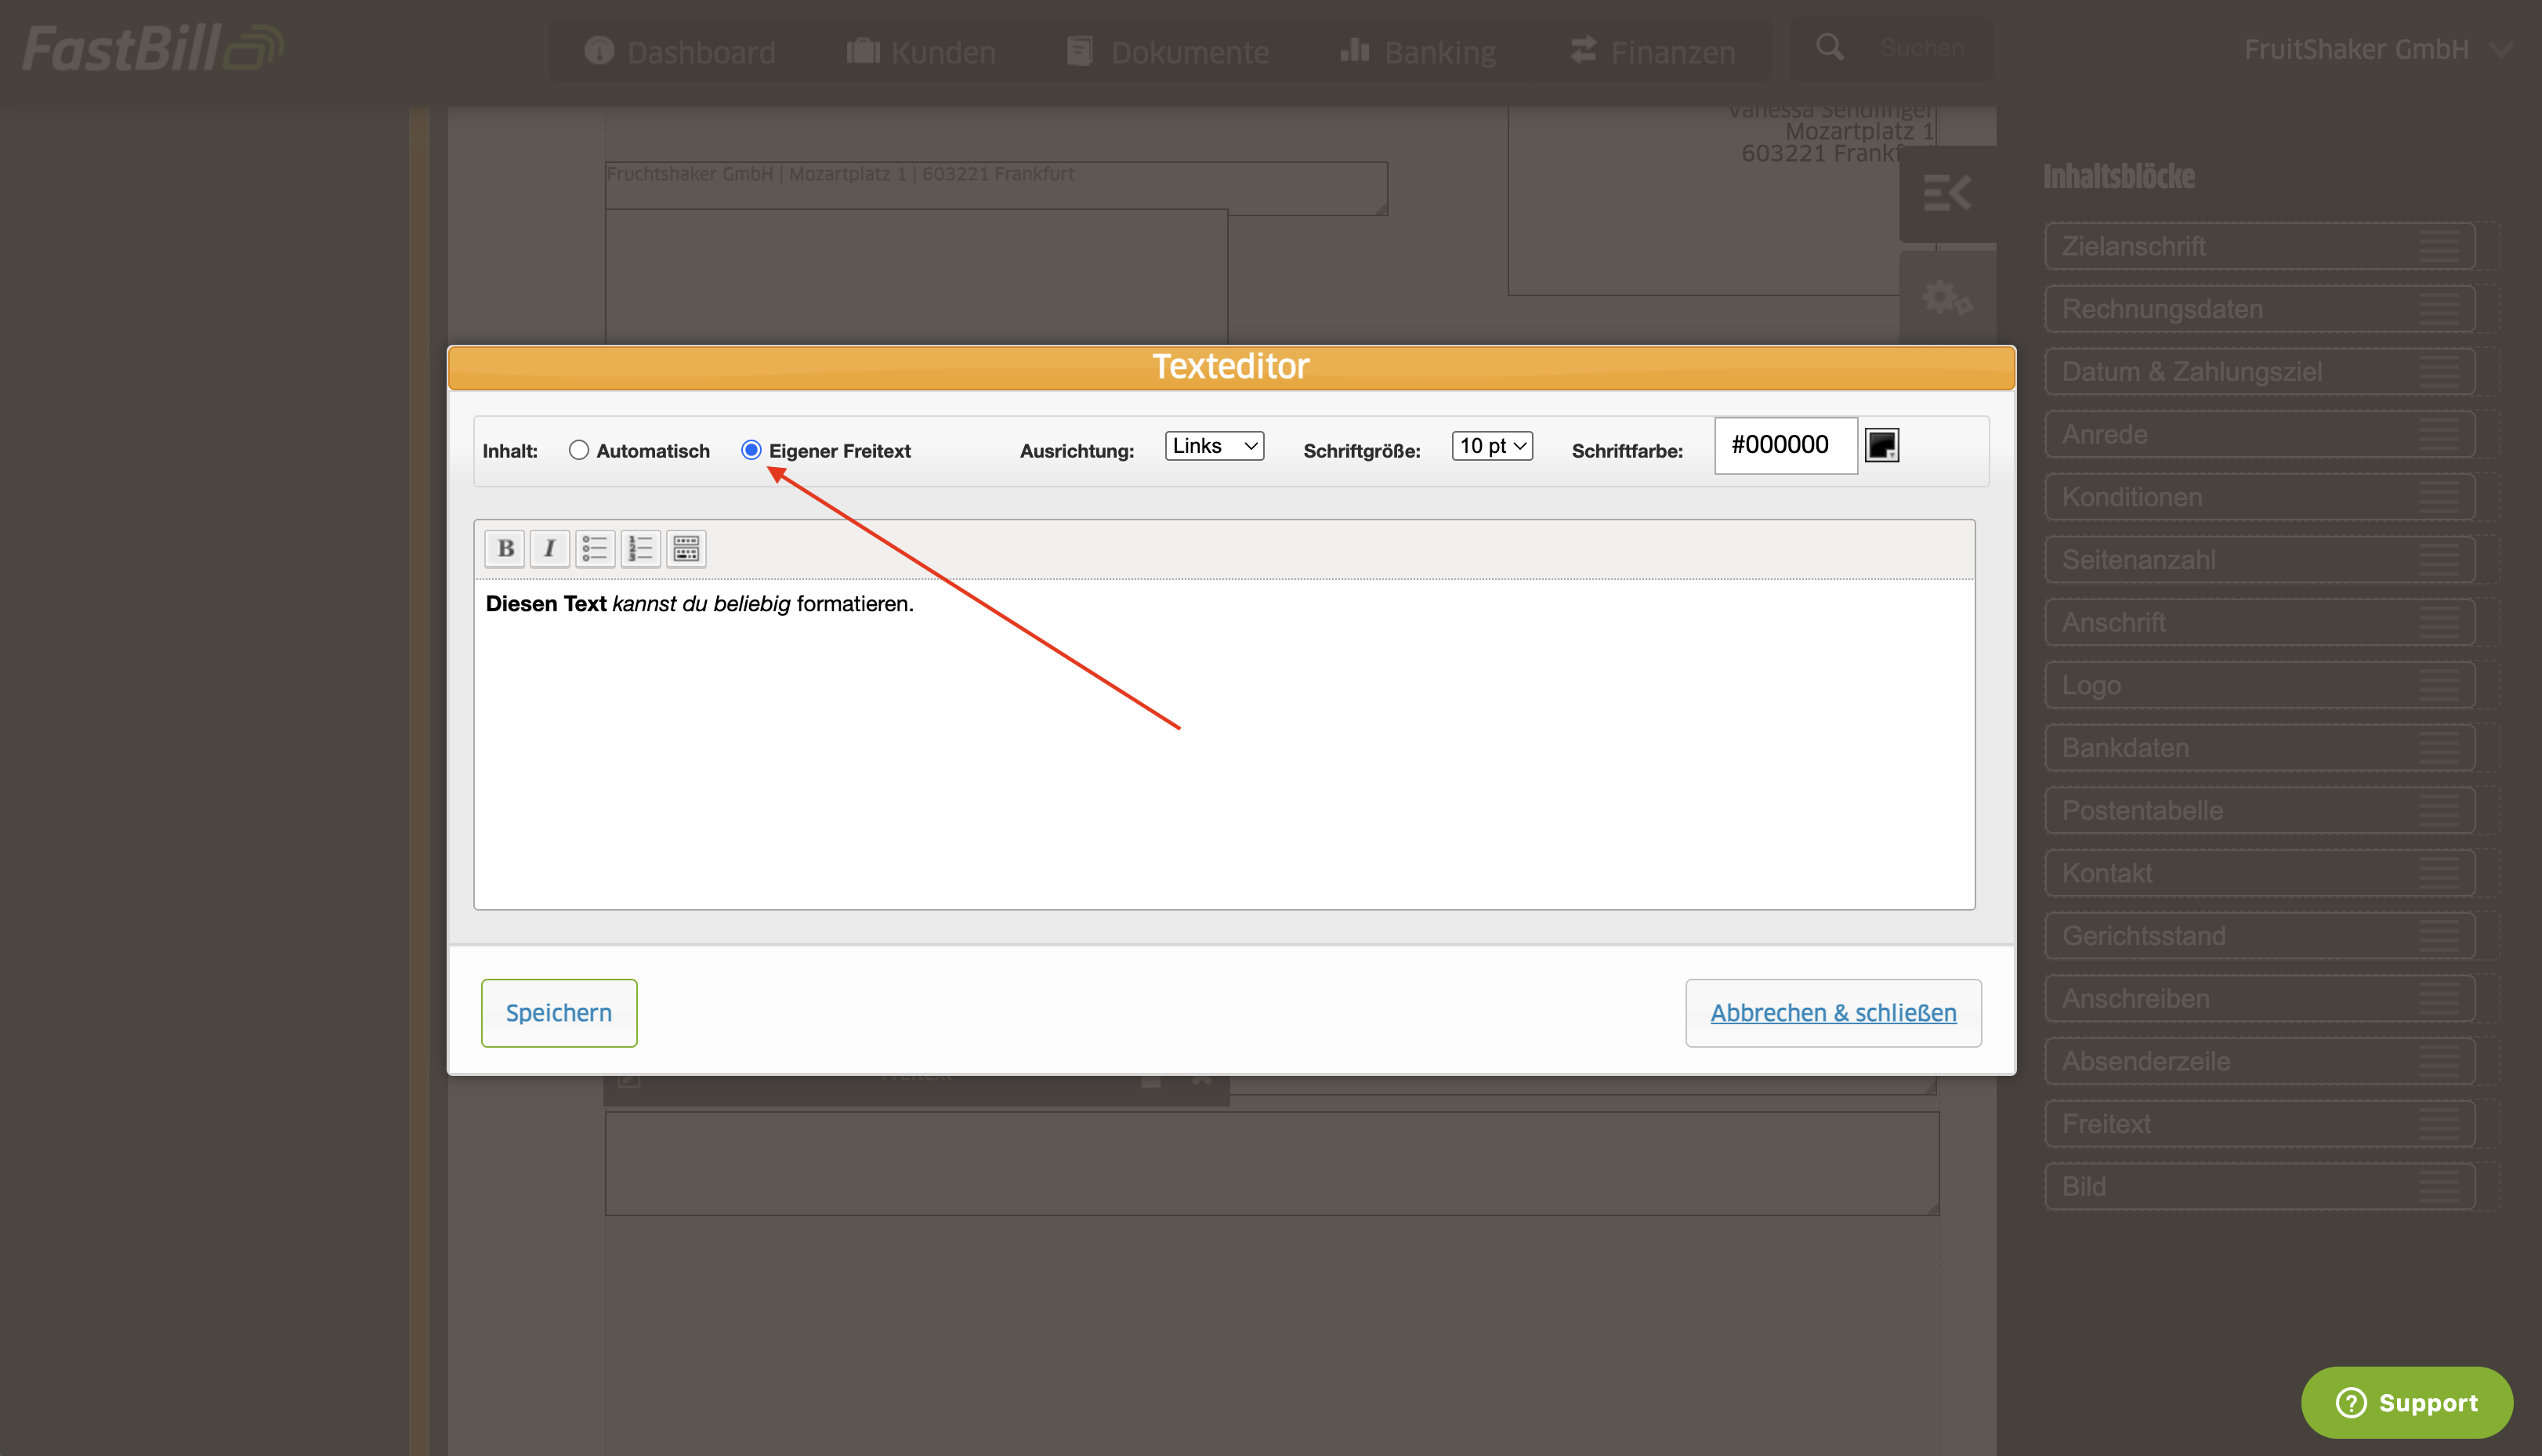Save the text with Speichern

point(559,1013)
